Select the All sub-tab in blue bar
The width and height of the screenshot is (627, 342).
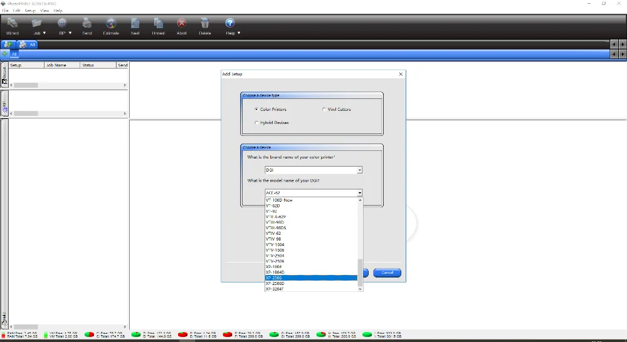click(14, 54)
